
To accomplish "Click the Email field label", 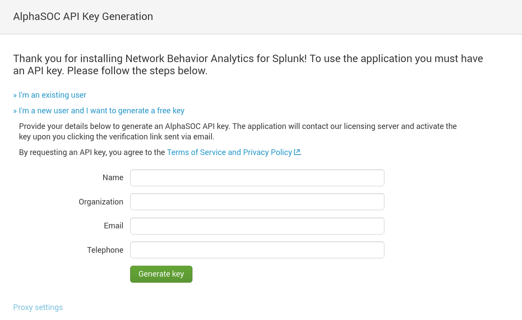I will tap(114, 226).
